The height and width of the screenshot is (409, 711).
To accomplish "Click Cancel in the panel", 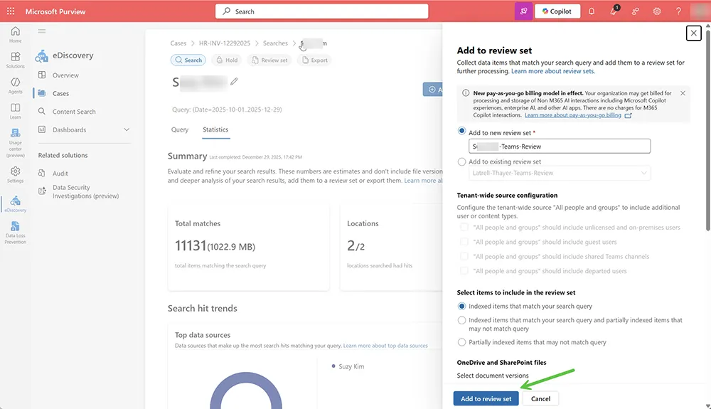I will (540, 398).
